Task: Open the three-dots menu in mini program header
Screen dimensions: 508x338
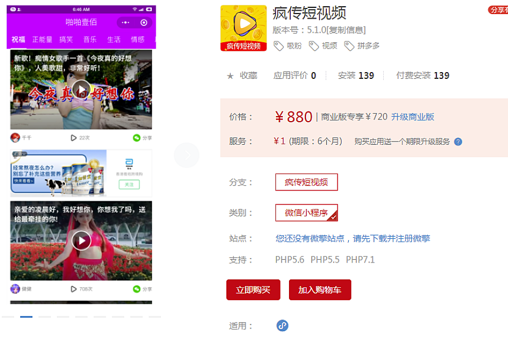Action: [x=125, y=23]
